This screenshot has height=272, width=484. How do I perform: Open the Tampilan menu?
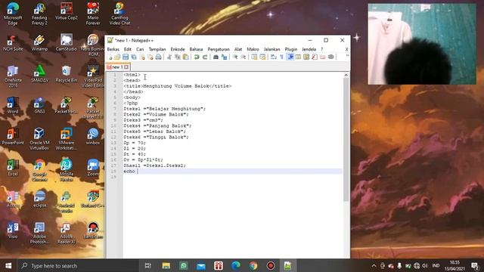[157, 49]
